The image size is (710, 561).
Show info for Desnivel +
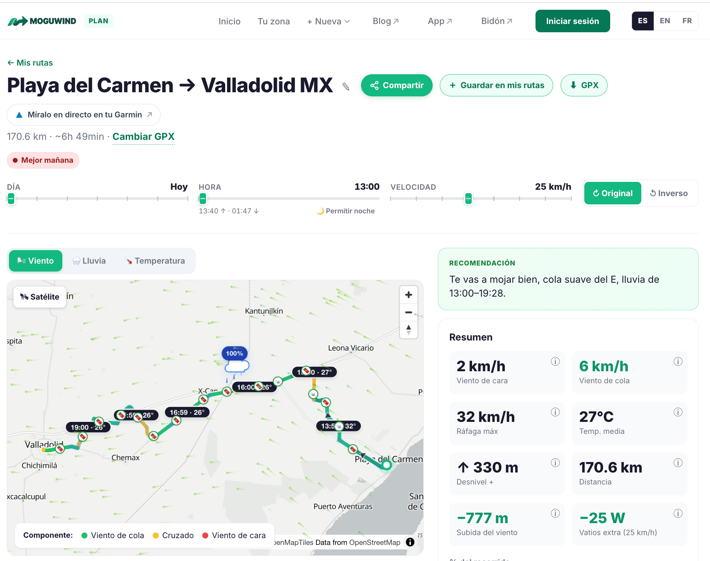(x=555, y=463)
